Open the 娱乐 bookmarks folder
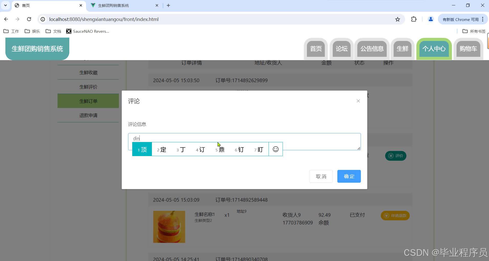Viewport: 489px width, 261px height. [32, 31]
